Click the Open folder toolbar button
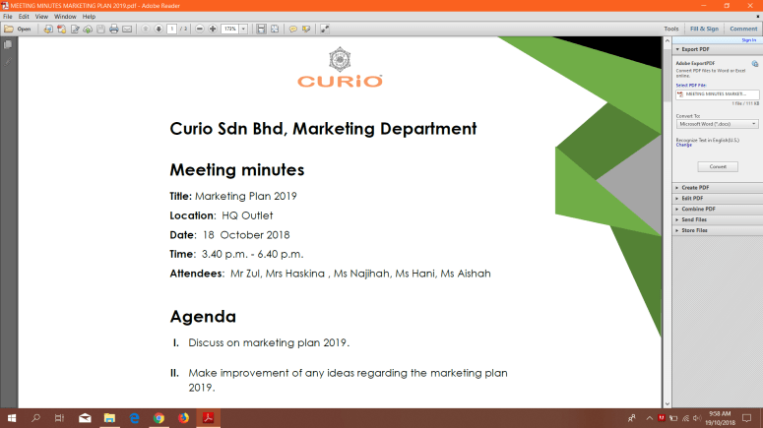 (17, 30)
